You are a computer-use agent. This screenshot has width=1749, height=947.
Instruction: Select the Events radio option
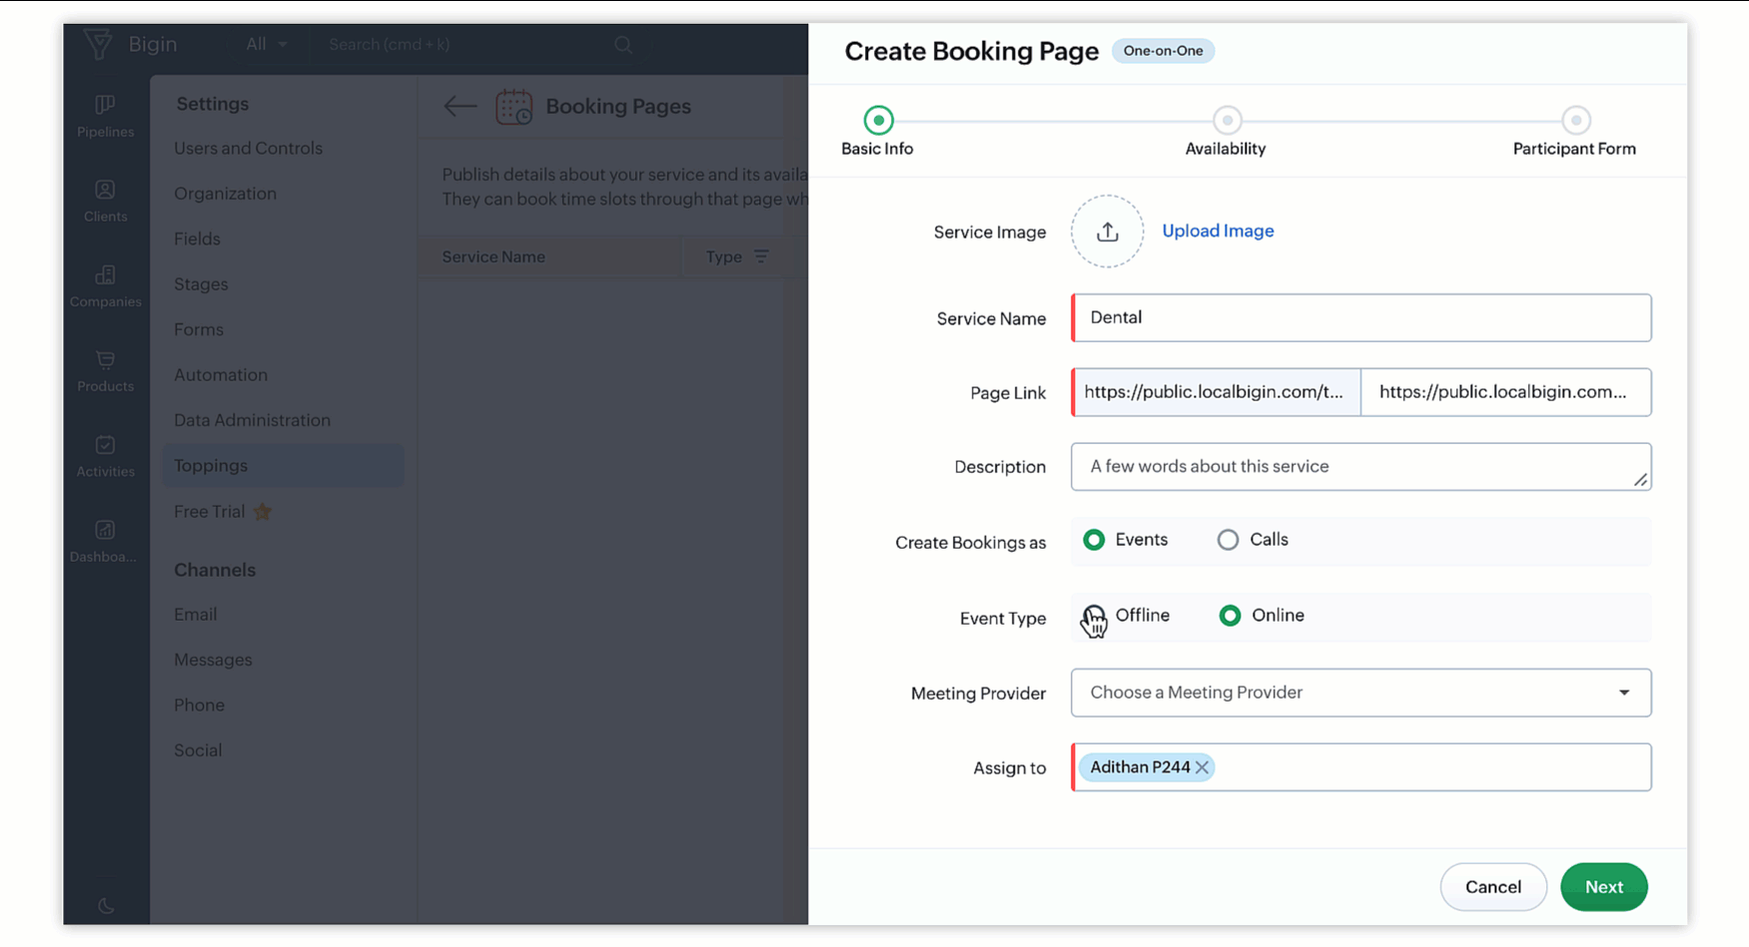click(x=1095, y=540)
